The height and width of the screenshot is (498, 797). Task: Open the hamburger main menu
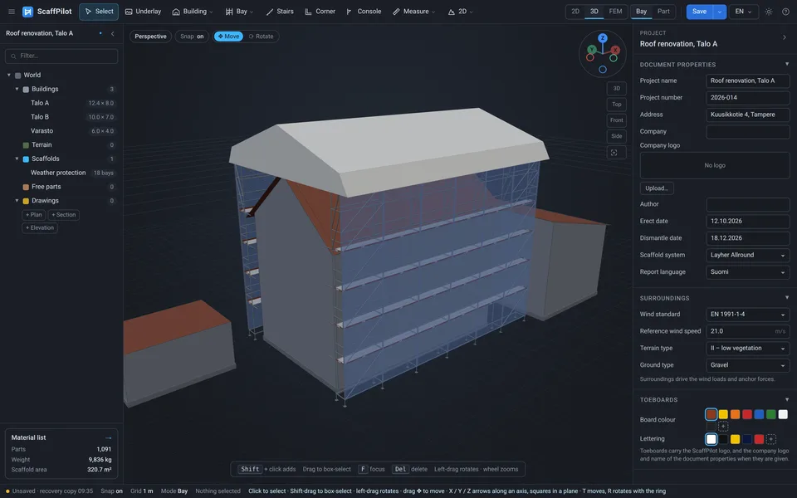click(11, 12)
